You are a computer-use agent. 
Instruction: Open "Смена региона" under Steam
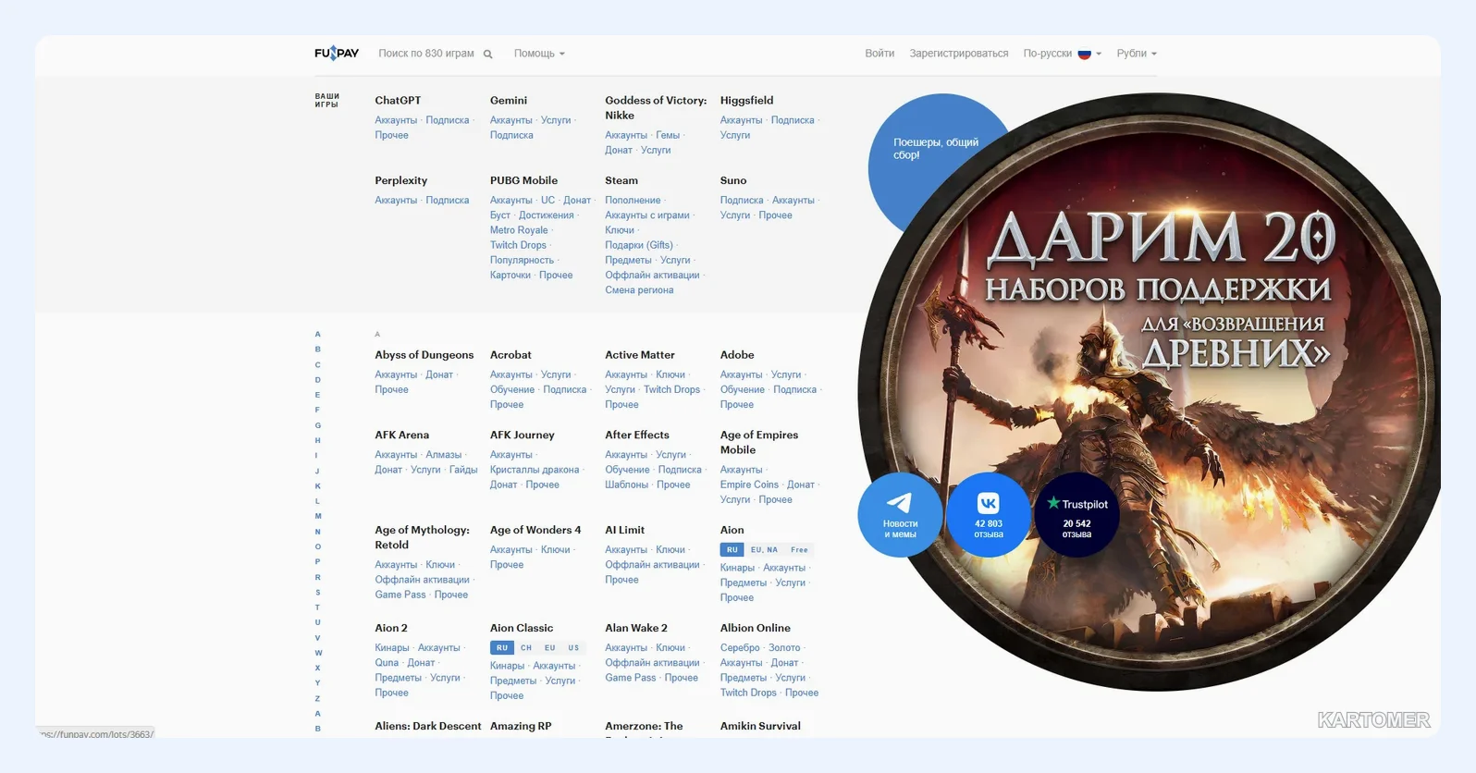(x=639, y=289)
